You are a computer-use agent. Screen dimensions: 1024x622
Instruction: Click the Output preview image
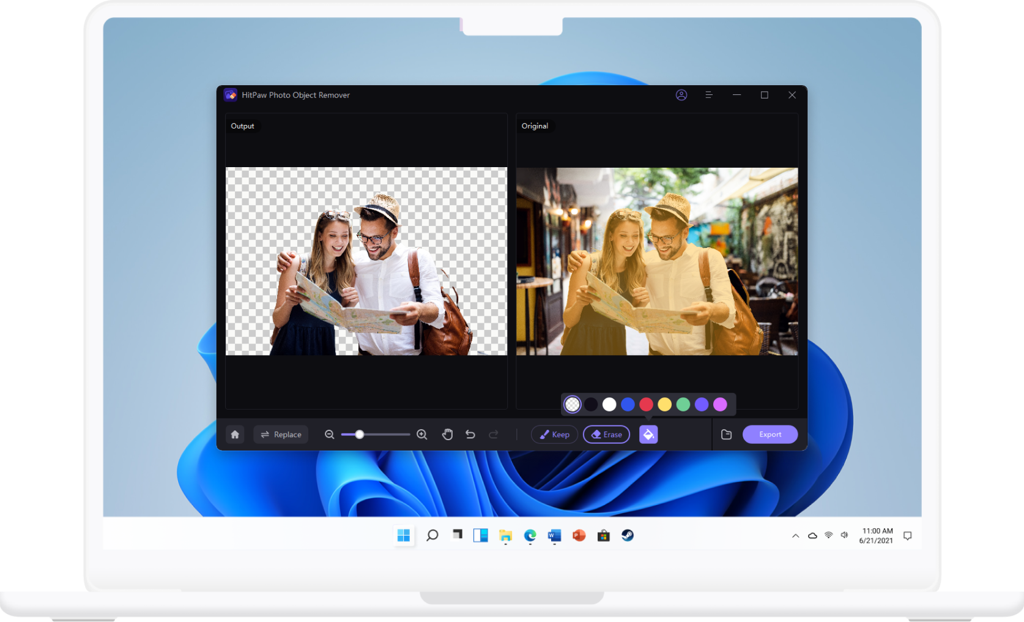point(366,261)
